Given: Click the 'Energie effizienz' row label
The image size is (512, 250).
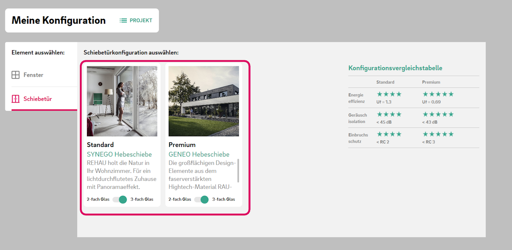Looking at the screenshot, I should point(356,98).
